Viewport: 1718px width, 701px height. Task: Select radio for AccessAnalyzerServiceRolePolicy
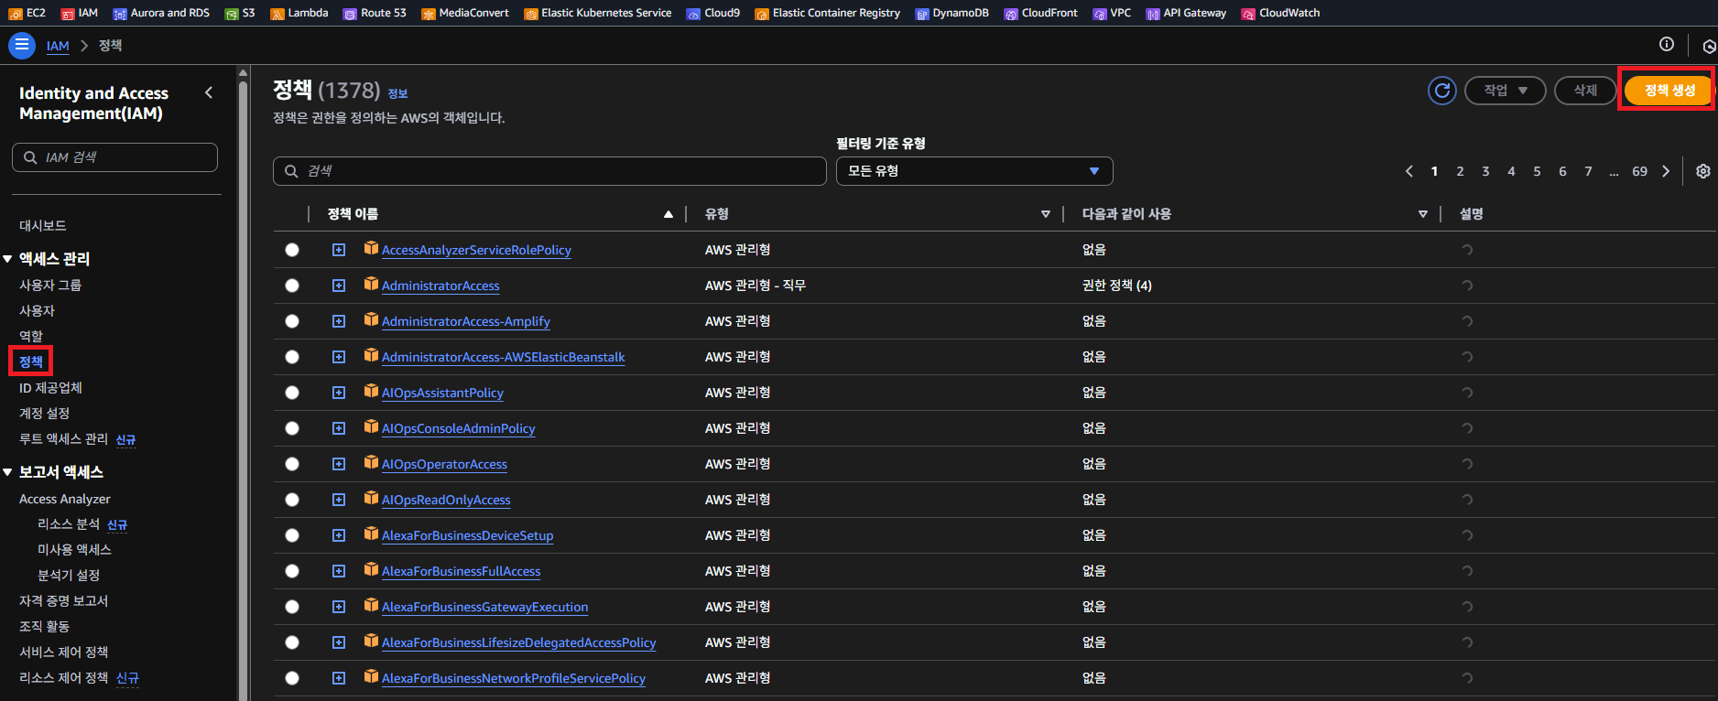coord(292,250)
